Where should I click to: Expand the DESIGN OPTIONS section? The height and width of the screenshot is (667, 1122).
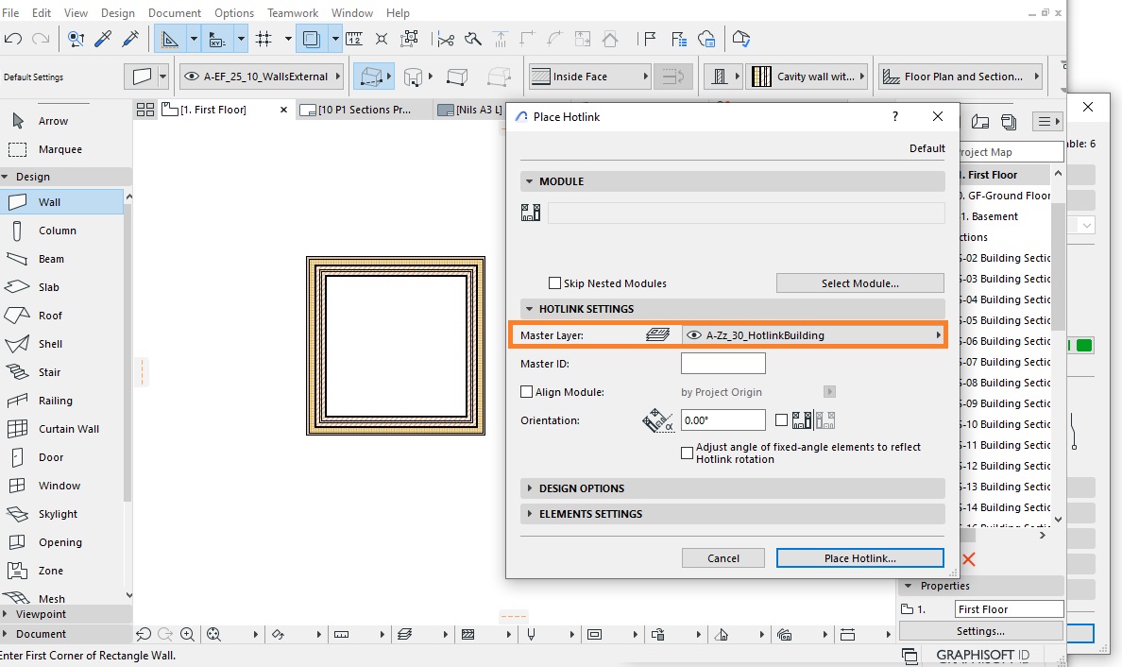(530, 488)
